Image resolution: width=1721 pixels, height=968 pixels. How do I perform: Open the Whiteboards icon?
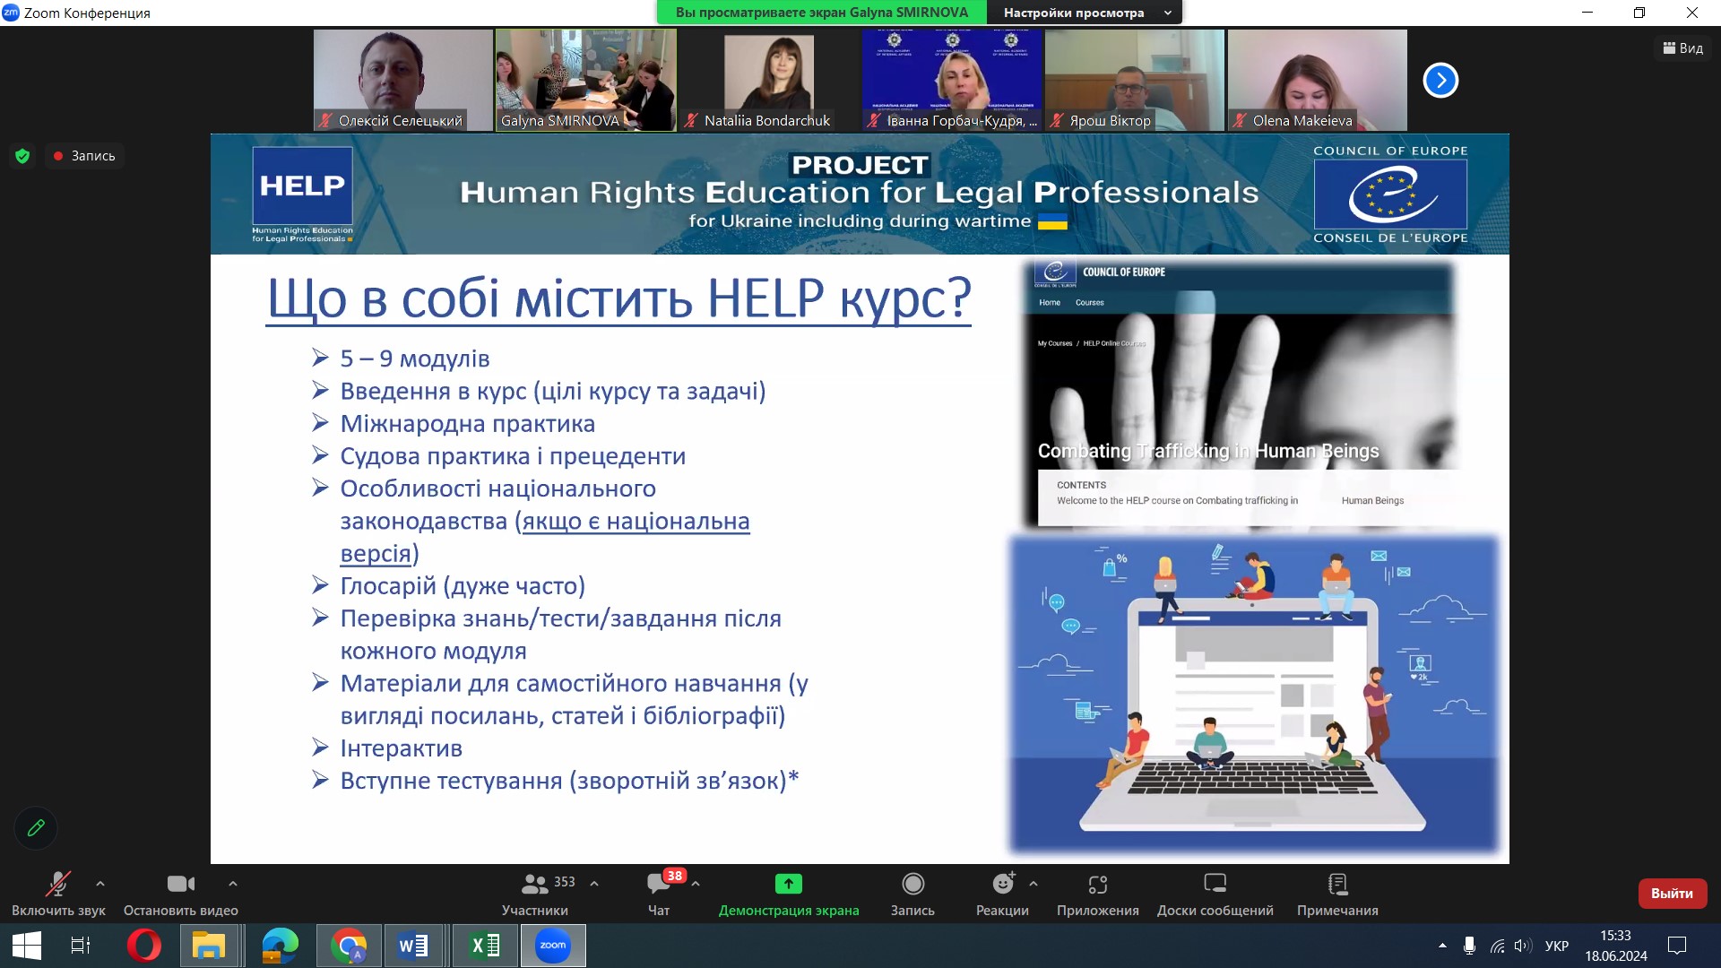click(1215, 885)
